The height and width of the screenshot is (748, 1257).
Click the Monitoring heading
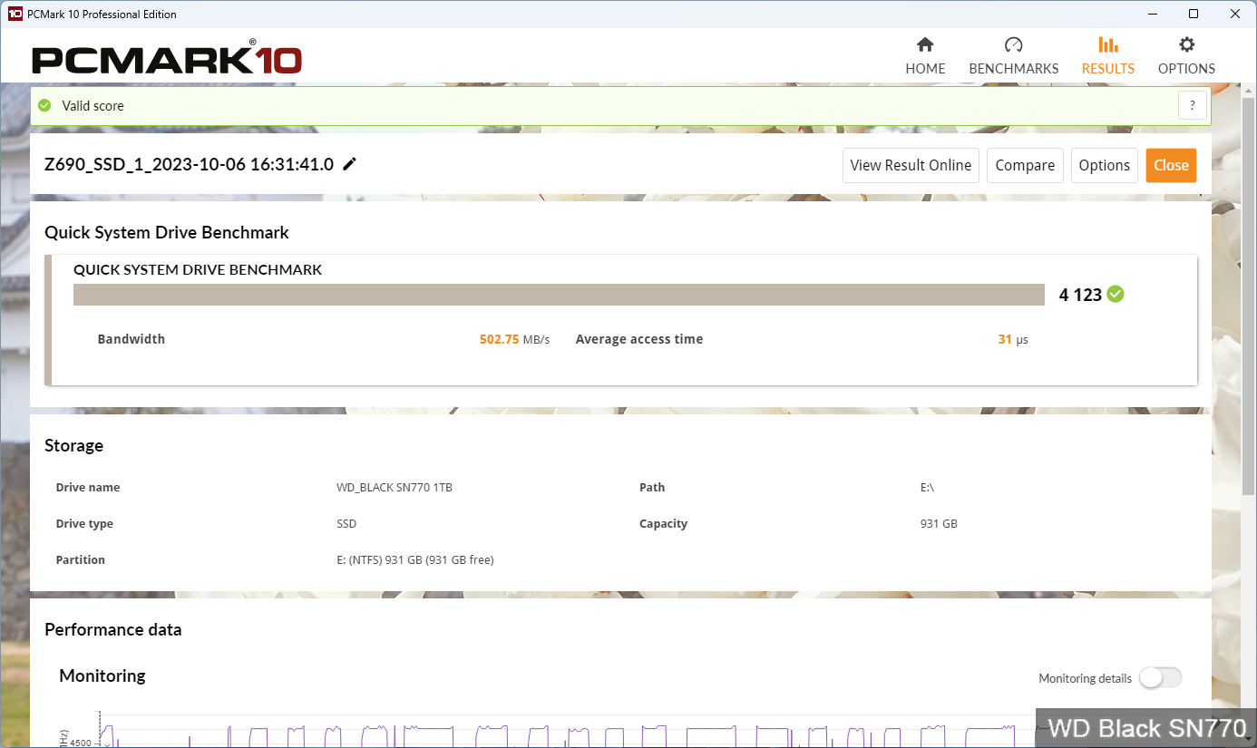[x=102, y=675]
